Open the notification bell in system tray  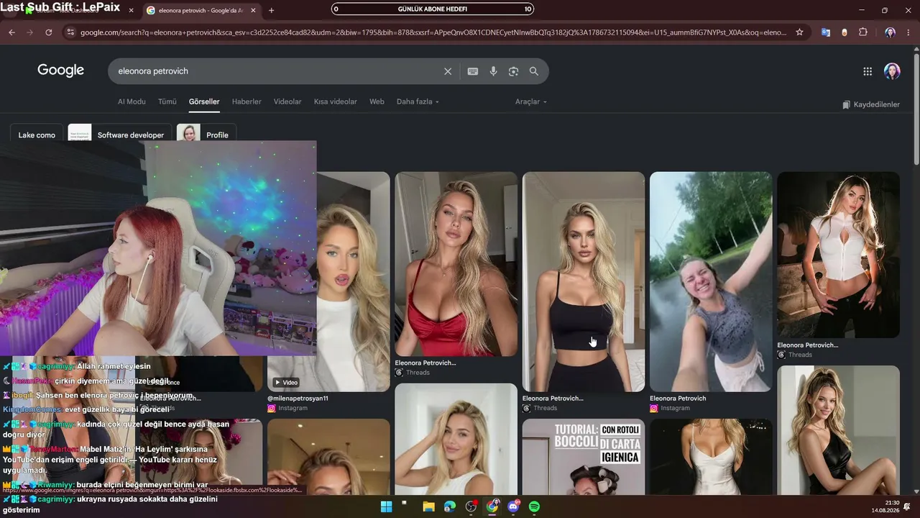click(907, 506)
